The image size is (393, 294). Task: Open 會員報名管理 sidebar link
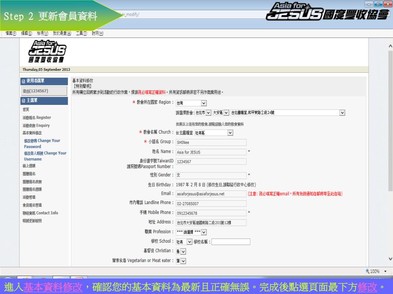tap(32, 205)
